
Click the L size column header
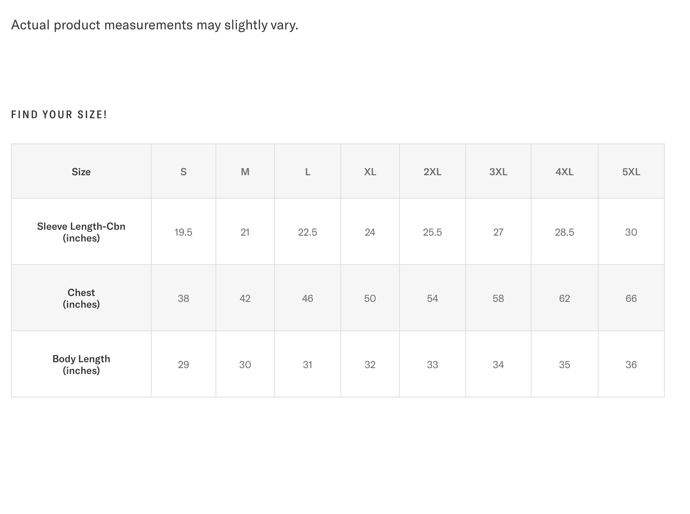307,172
